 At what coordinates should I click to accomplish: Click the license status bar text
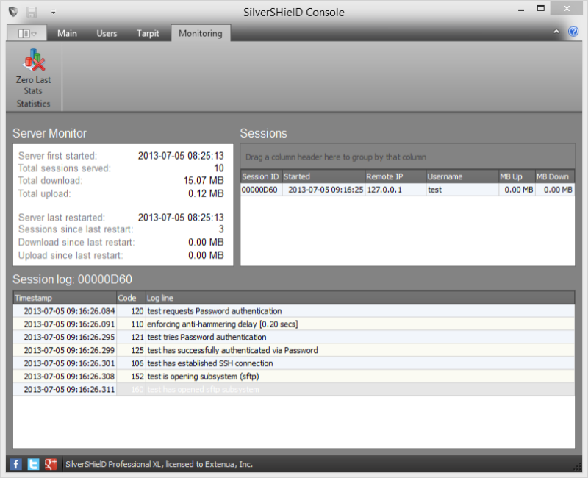(x=159, y=464)
